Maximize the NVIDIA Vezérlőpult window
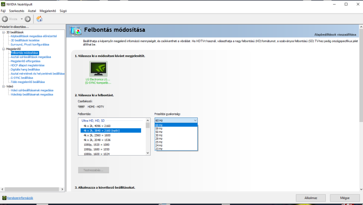 click(346, 4)
